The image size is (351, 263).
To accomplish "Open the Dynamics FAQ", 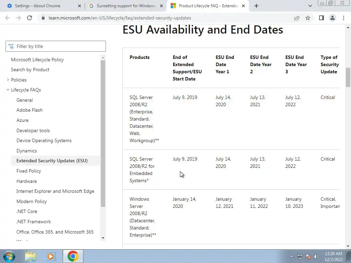I will click(27, 151).
